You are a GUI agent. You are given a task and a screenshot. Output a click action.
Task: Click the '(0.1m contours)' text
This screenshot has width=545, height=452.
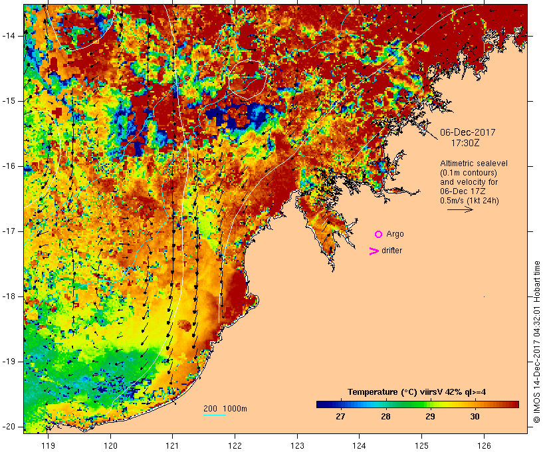(469, 173)
